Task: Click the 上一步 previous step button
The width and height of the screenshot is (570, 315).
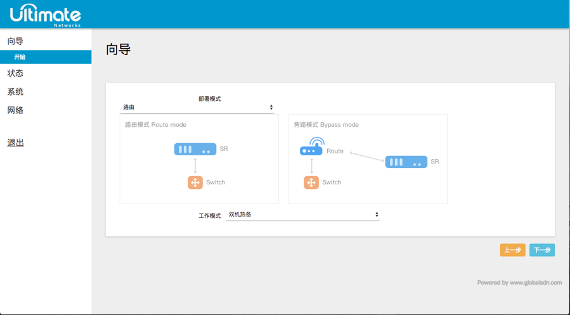Action: (512, 250)
